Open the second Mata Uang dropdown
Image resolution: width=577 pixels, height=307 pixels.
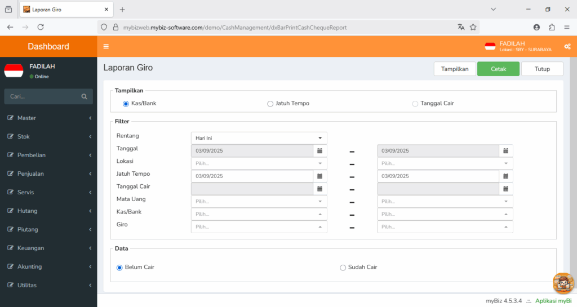pyautogui.click(x=445, y=202)
